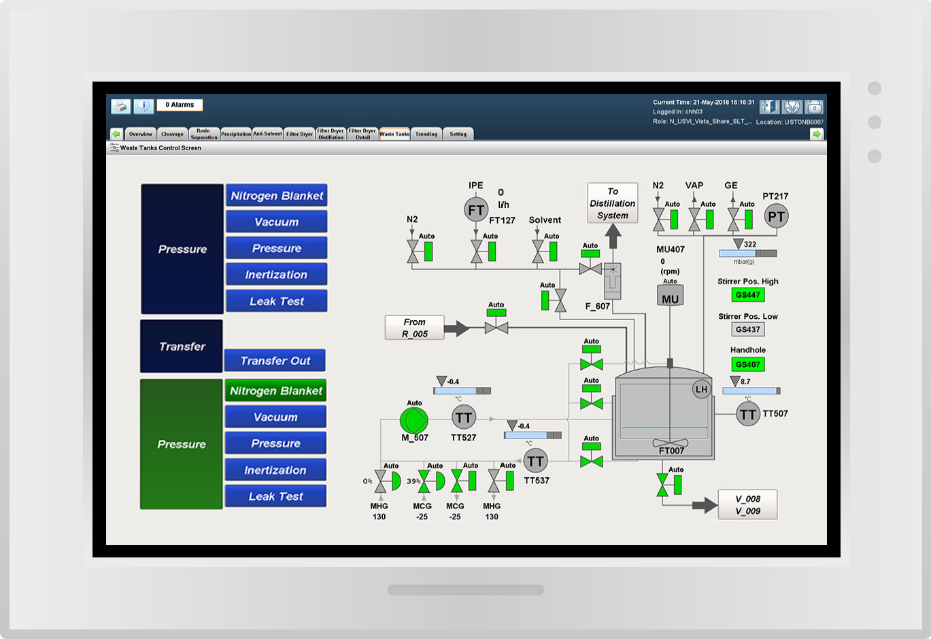The width and height of the screenshot is (931, 639).
Task: Open the Anti-Solvent tab
Action: tap(267, 134)
